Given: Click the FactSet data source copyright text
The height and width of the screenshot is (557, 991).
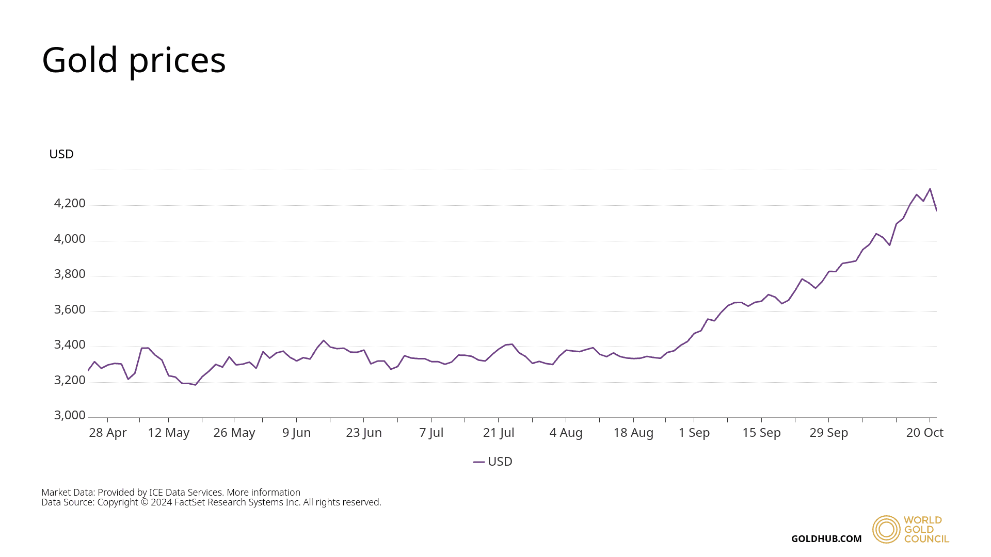Looking at the screenshot, I should (211, 502).
